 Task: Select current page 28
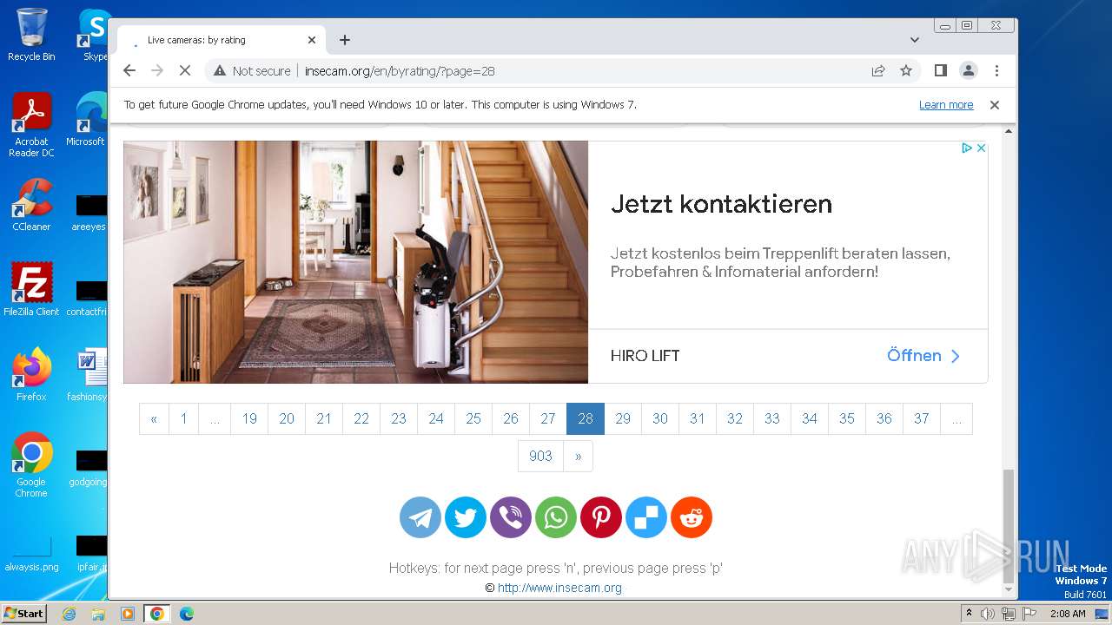point(586,418)
